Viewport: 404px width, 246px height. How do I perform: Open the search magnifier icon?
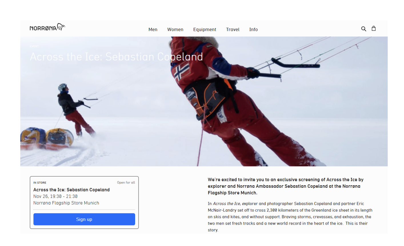[x=363, y=29]
